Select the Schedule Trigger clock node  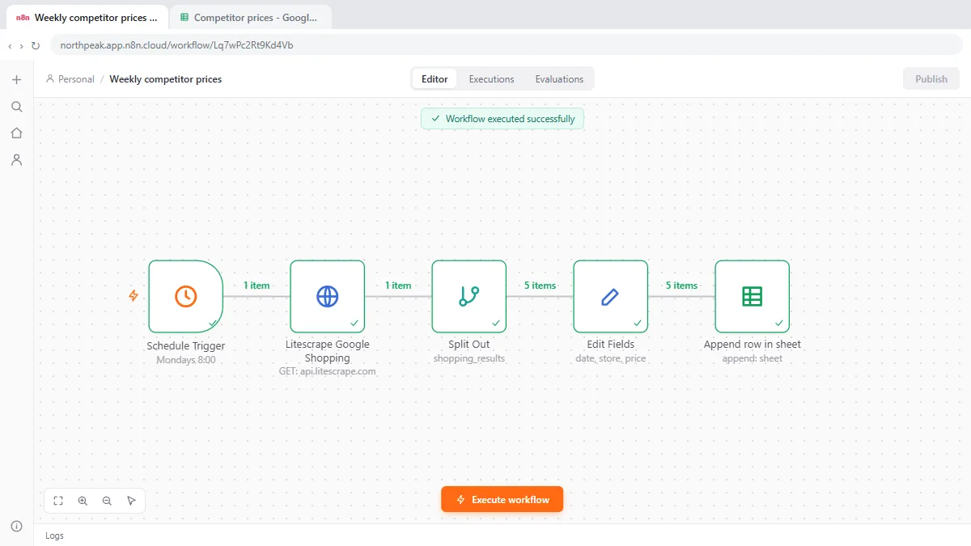[185, 296]
